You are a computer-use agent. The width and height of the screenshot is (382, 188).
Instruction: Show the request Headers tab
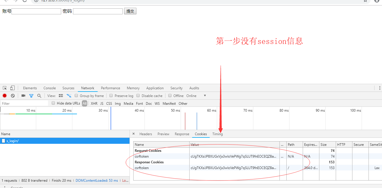coord(146,134)
